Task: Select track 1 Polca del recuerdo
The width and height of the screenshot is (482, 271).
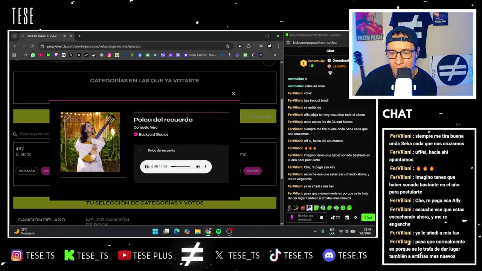Action: [161, 150]
